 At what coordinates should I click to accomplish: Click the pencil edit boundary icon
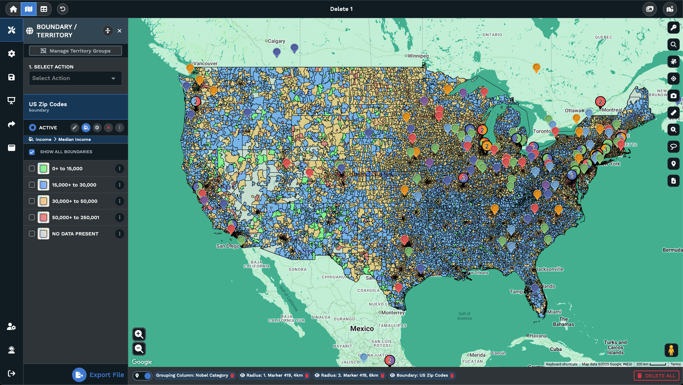(x=75, y=127)
